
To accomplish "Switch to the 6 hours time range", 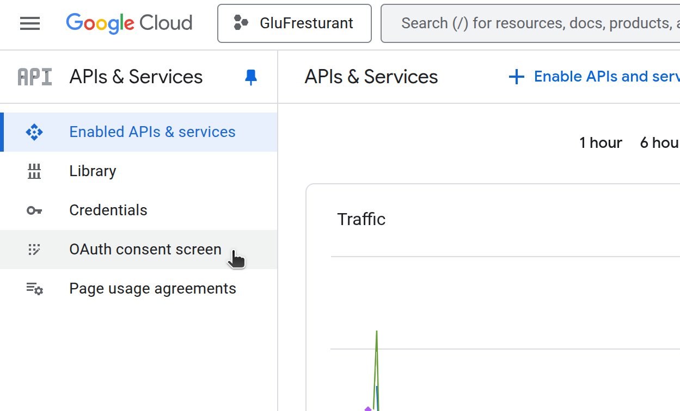I will [659, 143].
